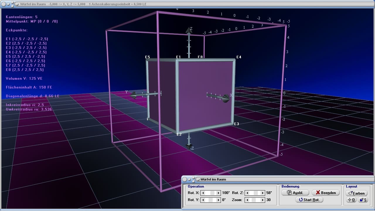Click the 'Layout' group label

(352, 186)
